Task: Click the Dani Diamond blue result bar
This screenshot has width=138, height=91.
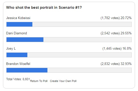Action: click(x=25, y=40)
